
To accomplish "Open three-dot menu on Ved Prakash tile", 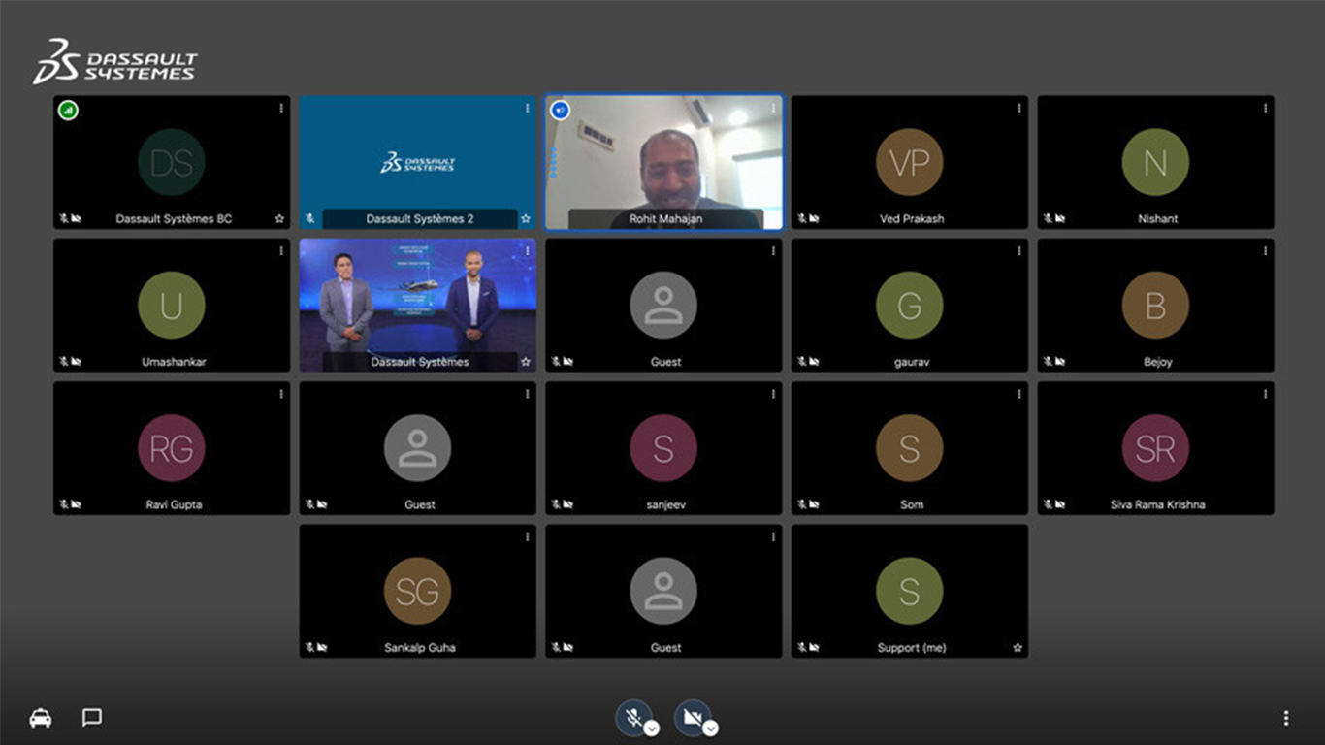I will (x=1019, y=109).
